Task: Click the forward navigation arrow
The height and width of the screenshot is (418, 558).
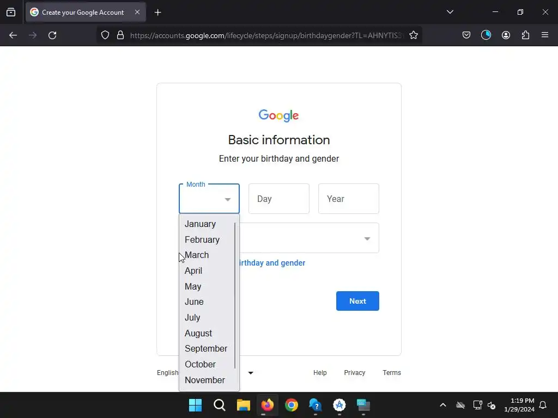Action: click(33, 35)
